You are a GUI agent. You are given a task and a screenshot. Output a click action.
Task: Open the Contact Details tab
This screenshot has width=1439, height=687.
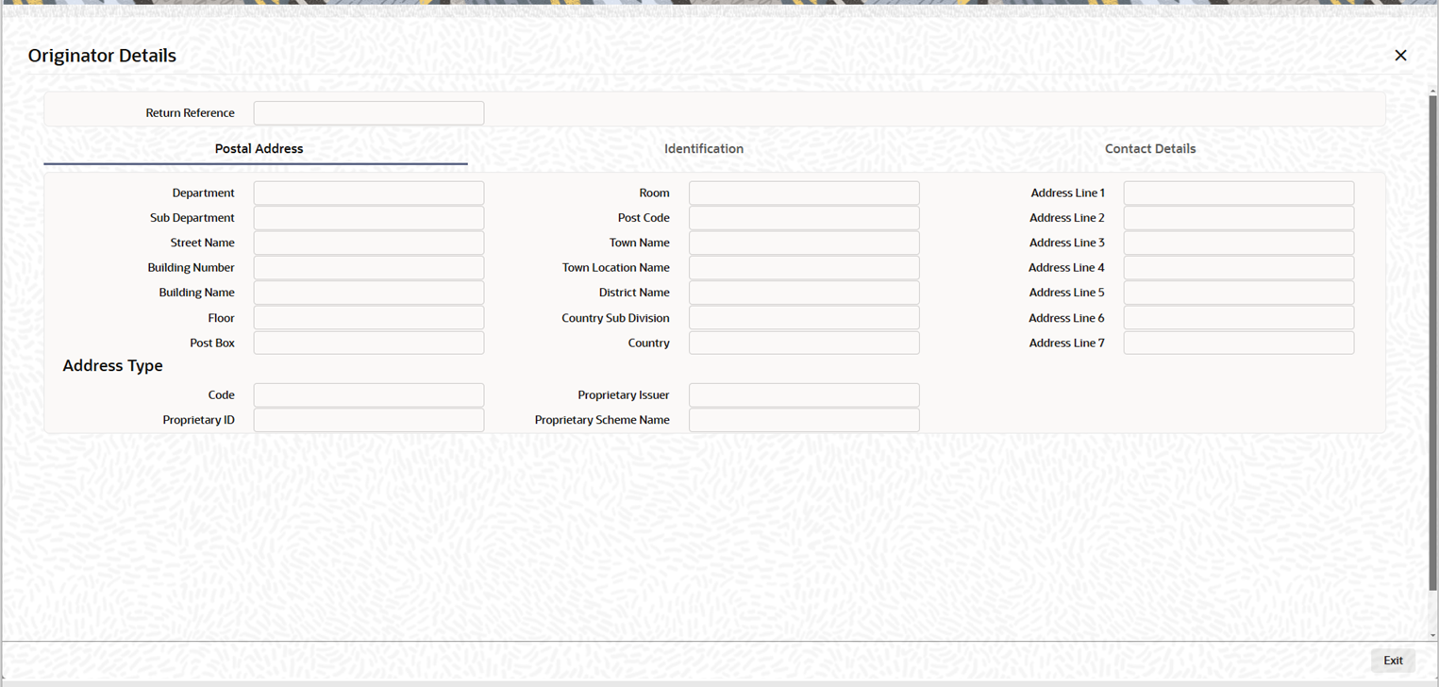[x=1150, y=149]
